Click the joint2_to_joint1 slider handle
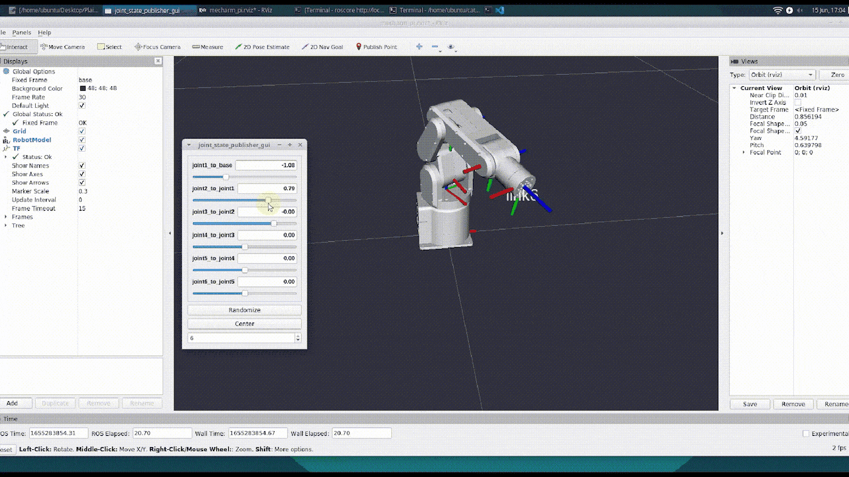The height and width of the screenshot is (477, 849). pos(268,200)
